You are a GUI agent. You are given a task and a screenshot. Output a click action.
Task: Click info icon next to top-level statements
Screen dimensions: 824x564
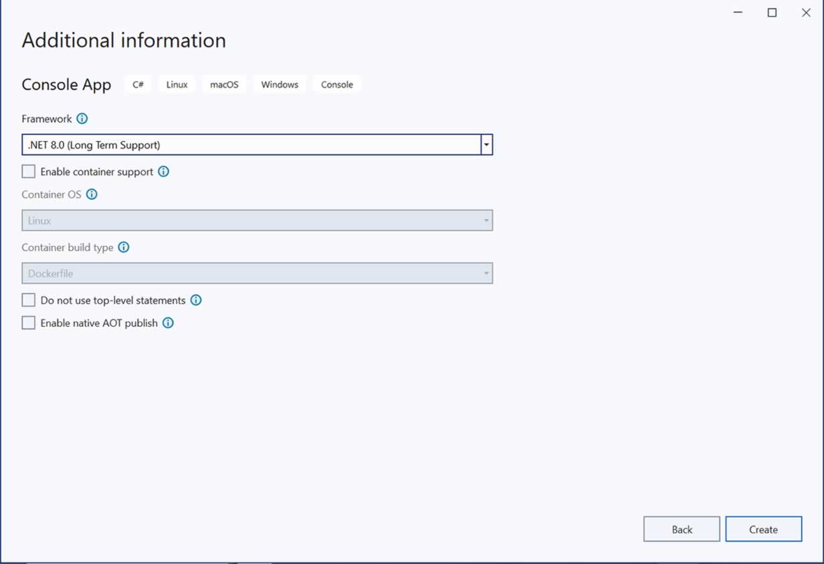(x=196, y=300)
